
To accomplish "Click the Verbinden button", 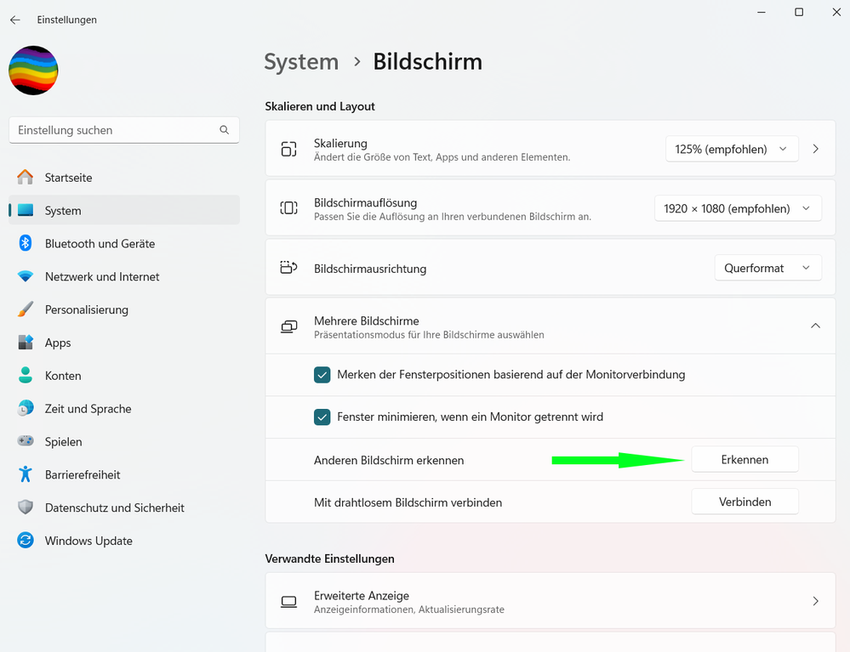I will click(x=744, y=502).
